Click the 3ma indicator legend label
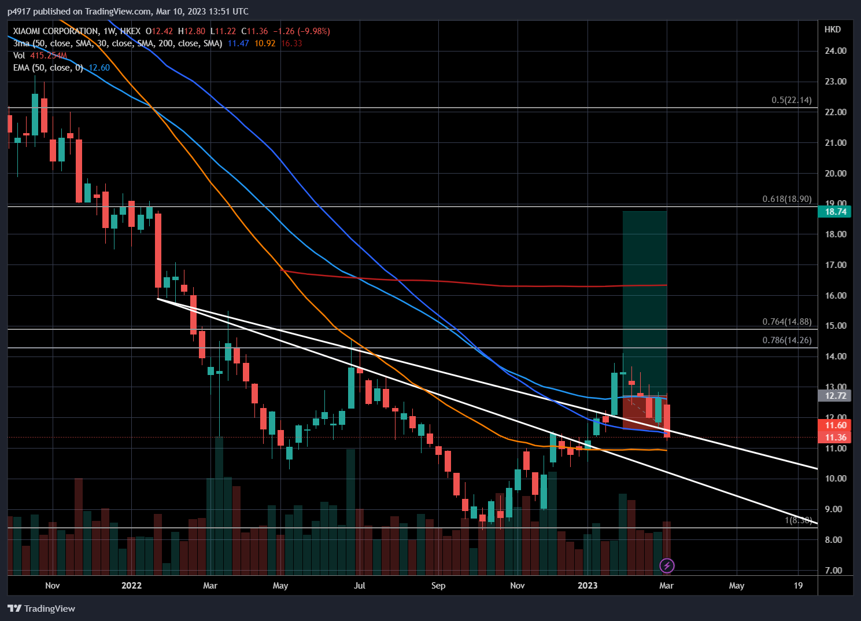 tap(118, 43)
